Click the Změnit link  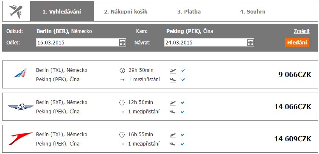click(302, 31)
